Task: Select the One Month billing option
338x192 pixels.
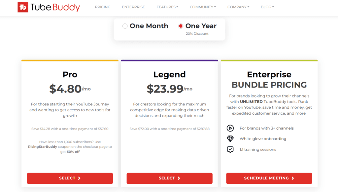Action: [125, 26]
